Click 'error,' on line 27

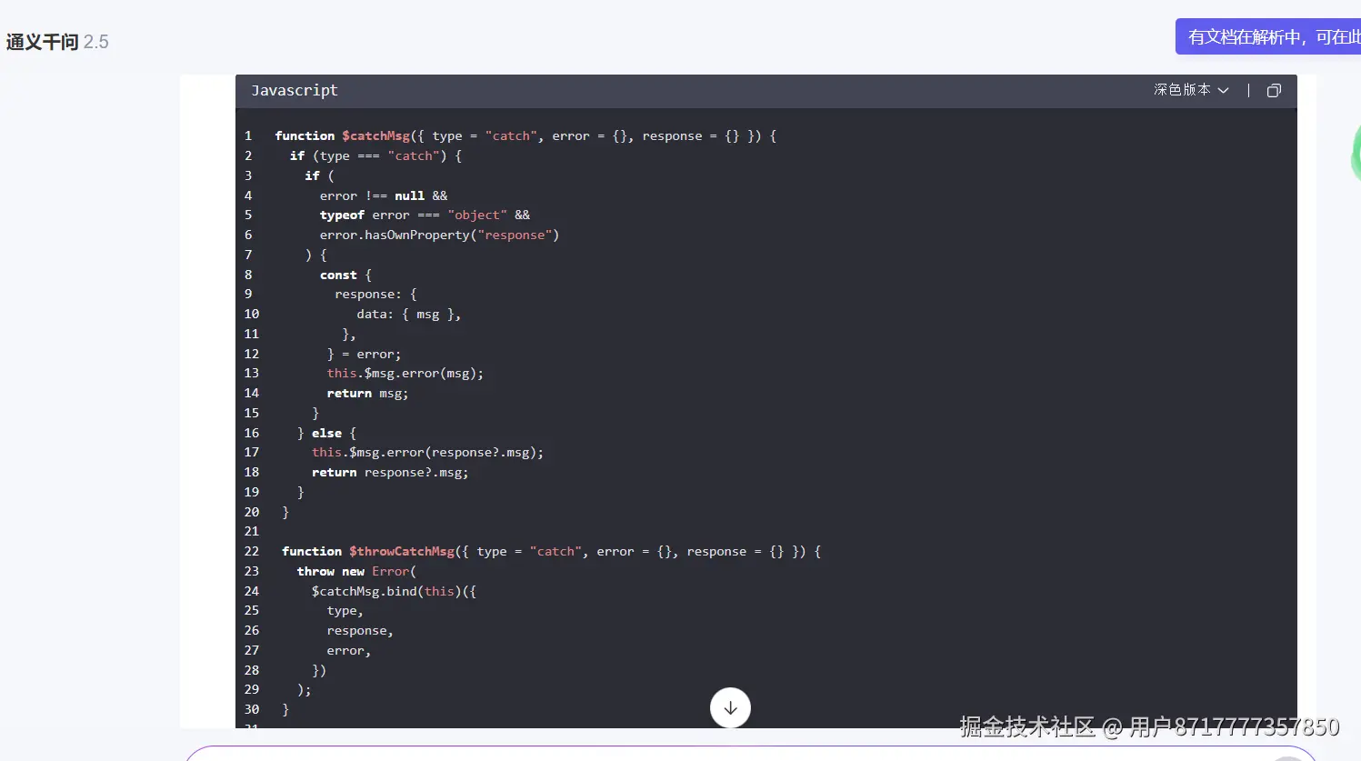pyautogui.click(x=349, y=650)
